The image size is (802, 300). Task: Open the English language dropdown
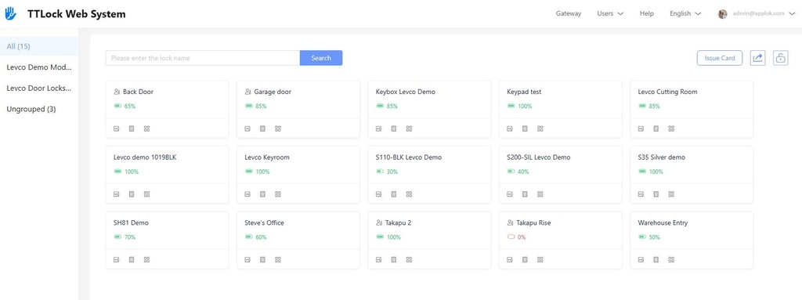tap(685, 14)
